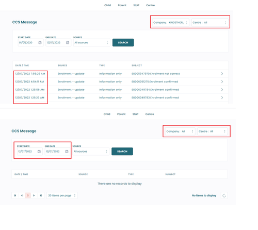Open arrow for 7:56:29 AM message row
Viewport: 258px width, 230px height.
222,74
